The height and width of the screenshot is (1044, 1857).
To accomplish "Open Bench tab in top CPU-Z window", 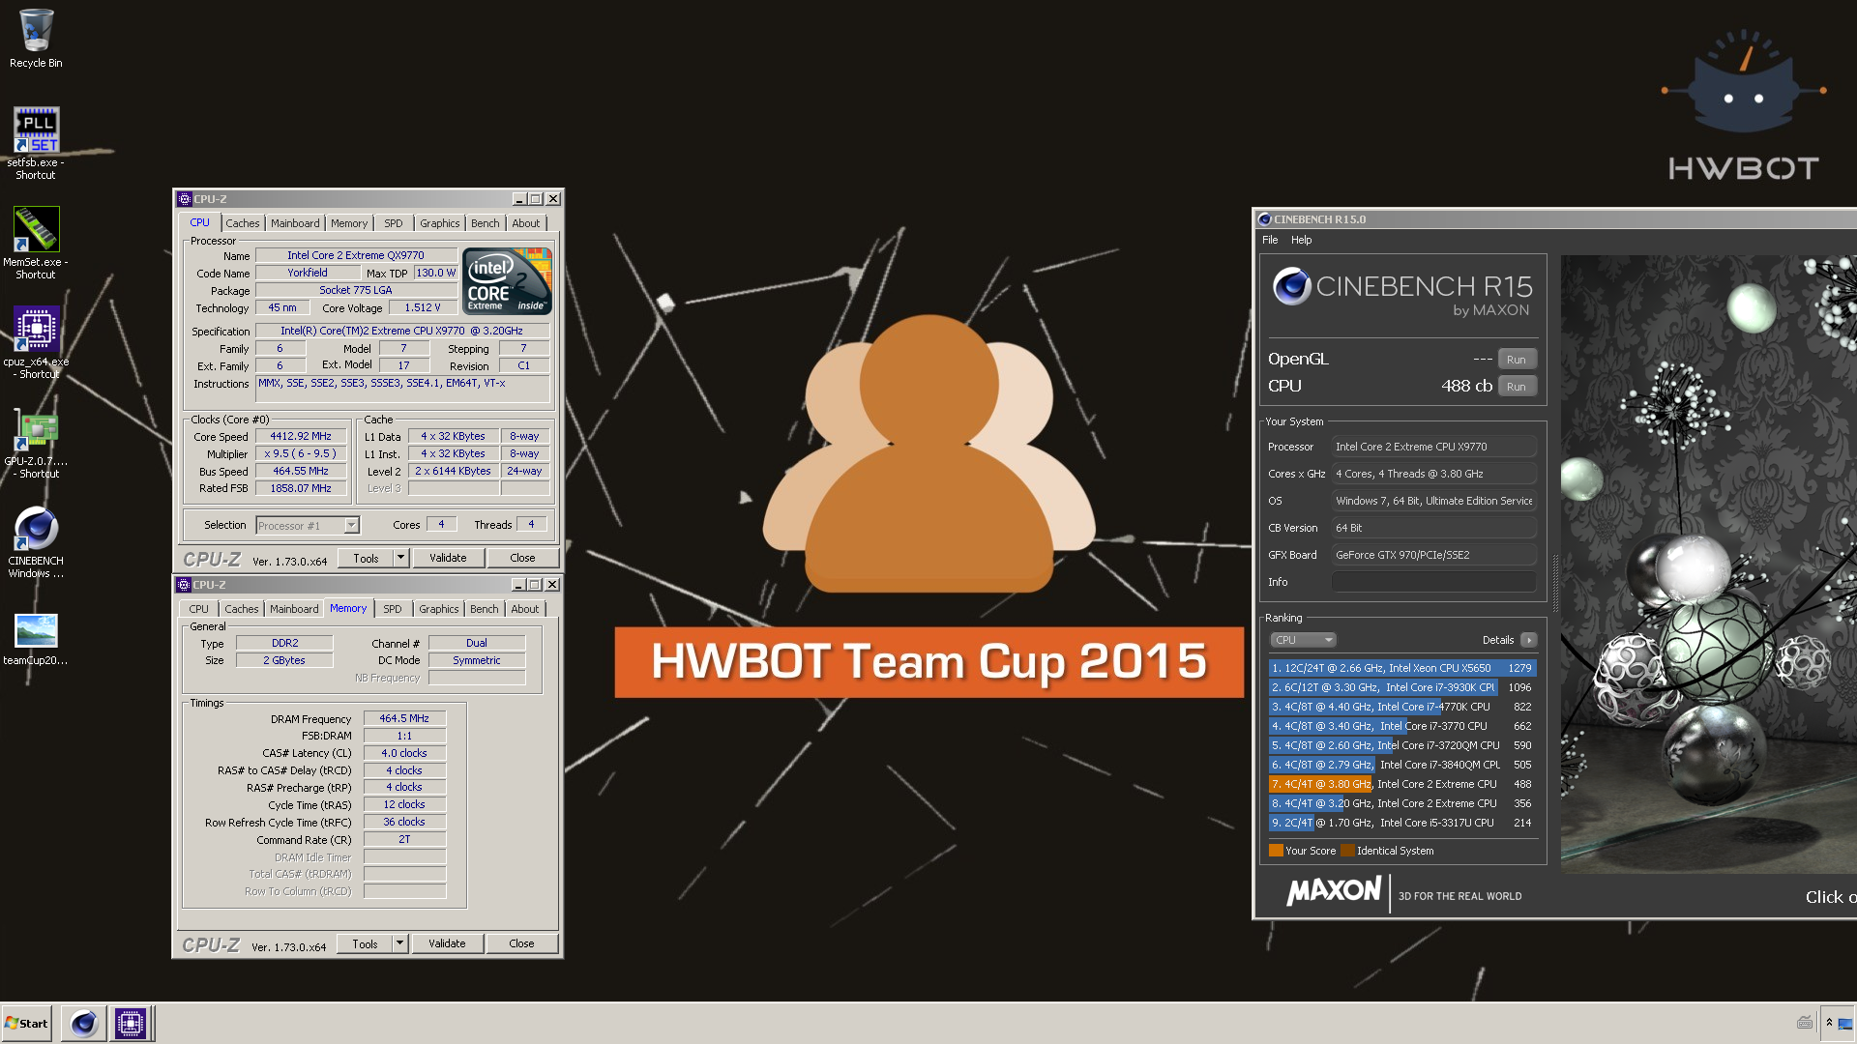I will pyautogui.click(x=486, y=223).
